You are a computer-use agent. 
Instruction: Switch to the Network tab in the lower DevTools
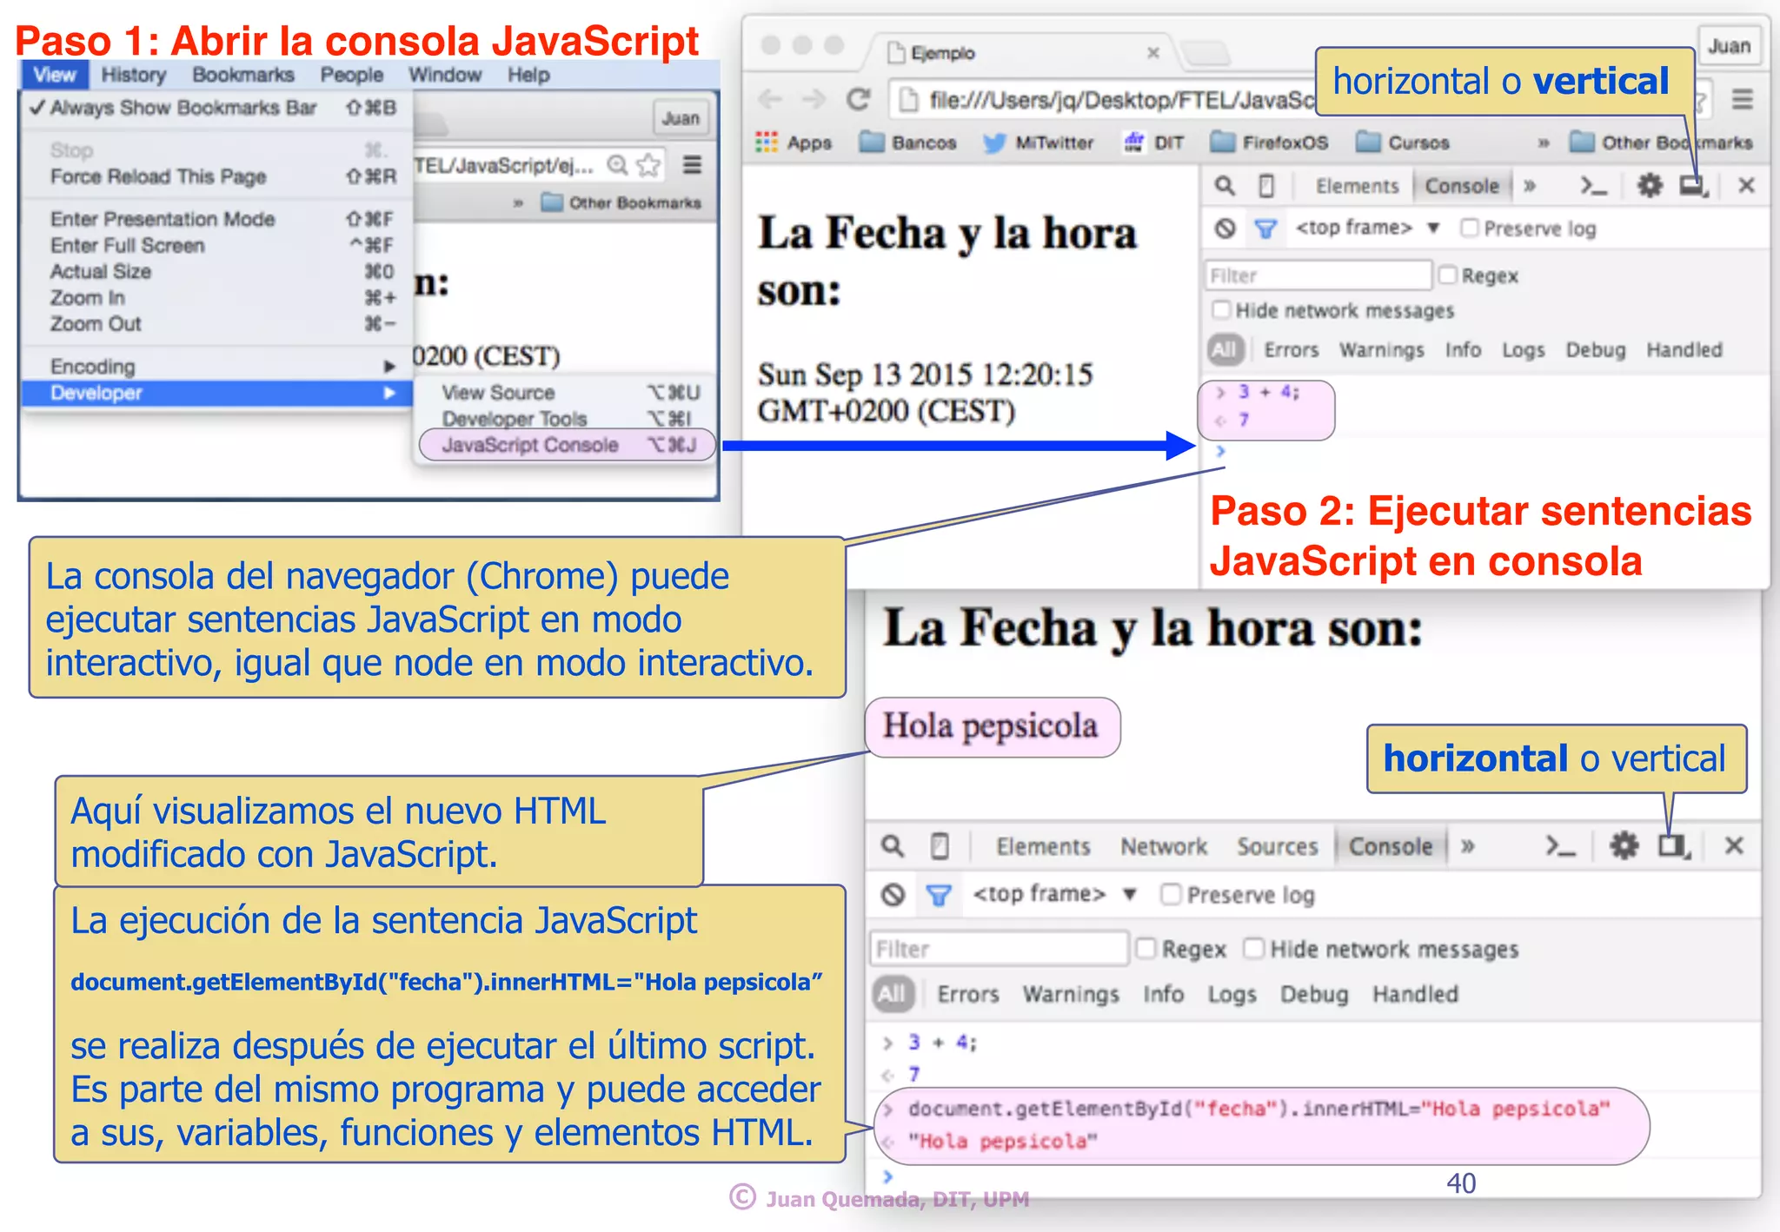1164,846
